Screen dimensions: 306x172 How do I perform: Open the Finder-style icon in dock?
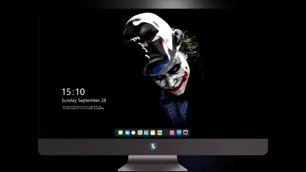tap(140, 132)
